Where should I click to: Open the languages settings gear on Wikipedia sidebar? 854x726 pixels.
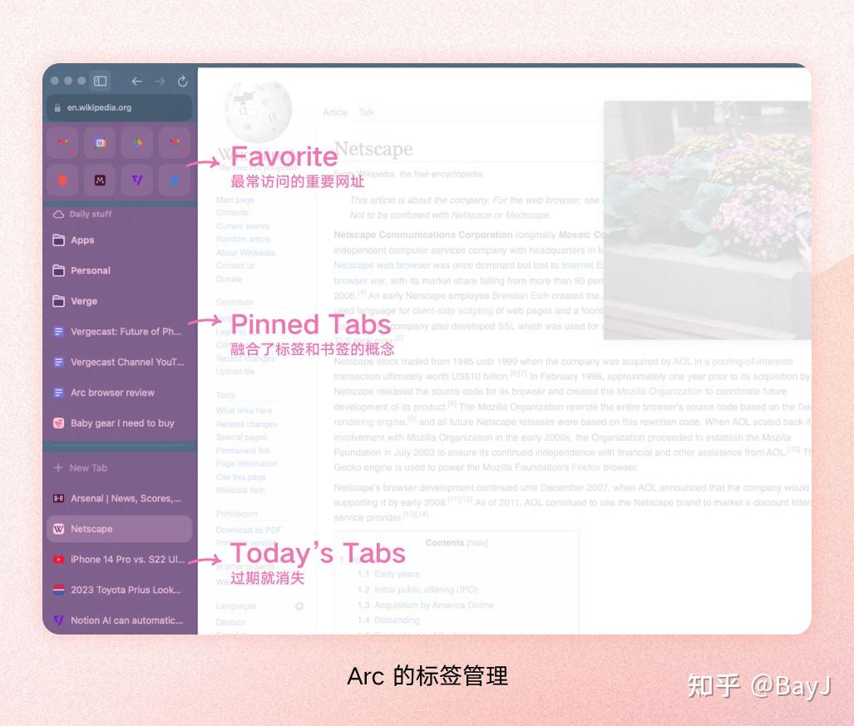coord(298,606)
